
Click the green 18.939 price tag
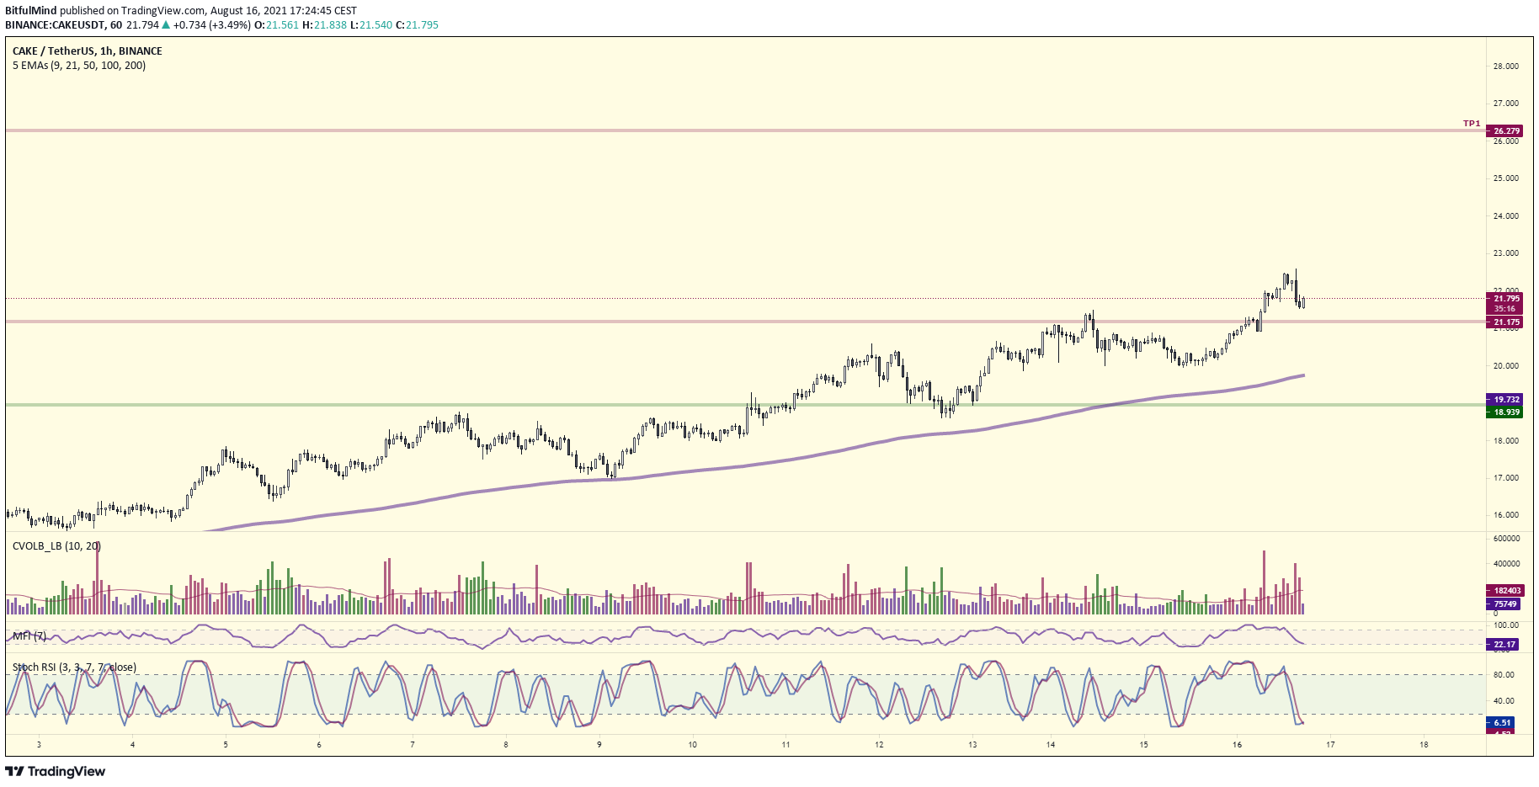point(1504,412)
